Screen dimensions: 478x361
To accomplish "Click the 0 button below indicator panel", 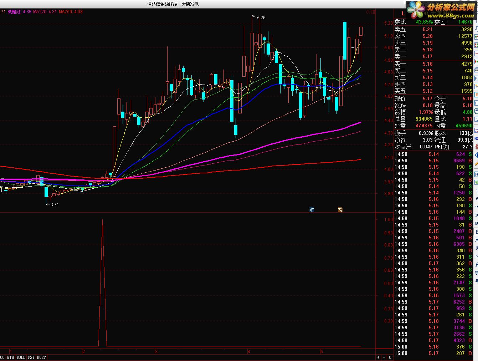I will [390, 357].
